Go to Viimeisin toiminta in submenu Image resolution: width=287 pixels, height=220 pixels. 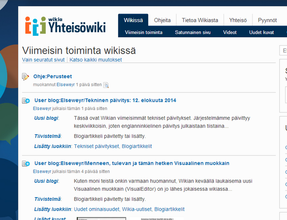(144, 33)
